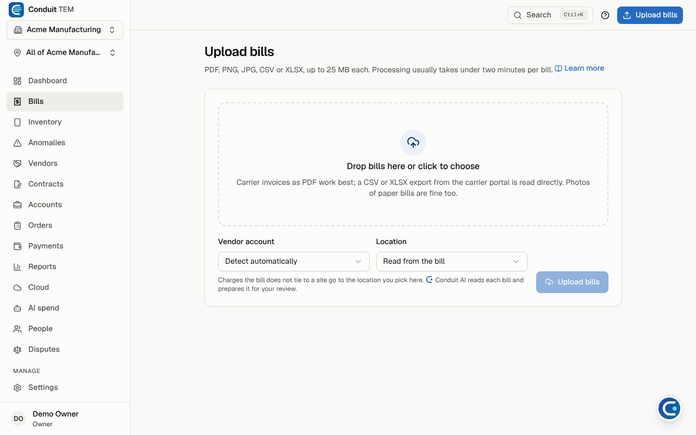Click the Ctrl+K shortcut badge
696x435 pixels.
(574, 15)
